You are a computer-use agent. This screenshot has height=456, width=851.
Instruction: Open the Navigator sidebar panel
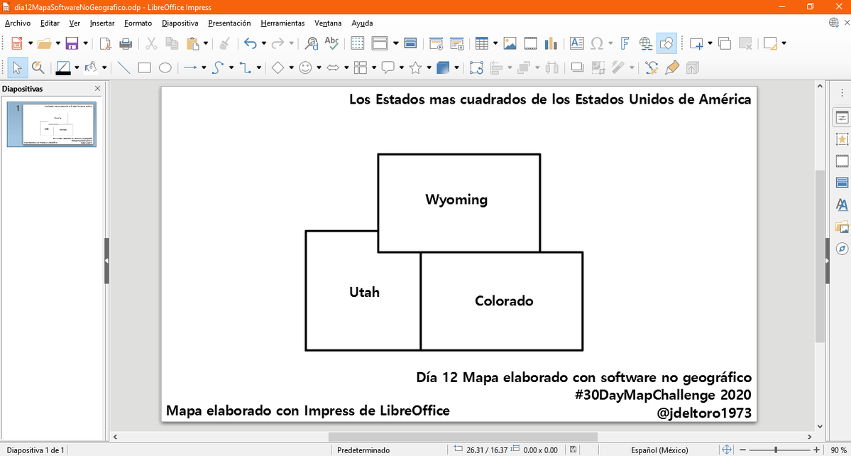click(x=842, y=249)
